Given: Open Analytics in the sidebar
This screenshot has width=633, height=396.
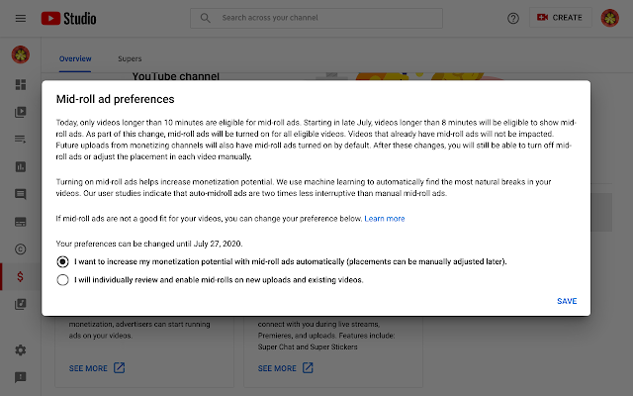Looking at the screenshot, I should pos(21,166).
